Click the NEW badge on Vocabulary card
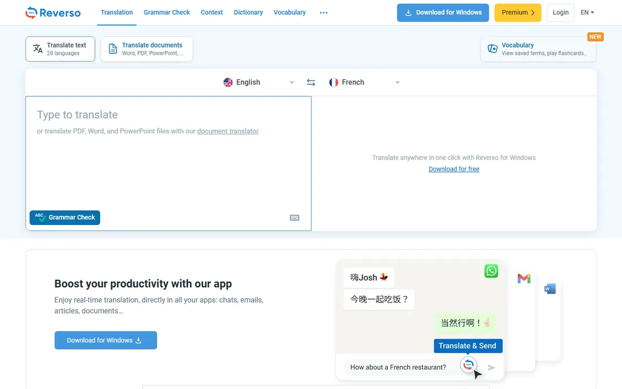The image size is (622, 389). (595, 37)
